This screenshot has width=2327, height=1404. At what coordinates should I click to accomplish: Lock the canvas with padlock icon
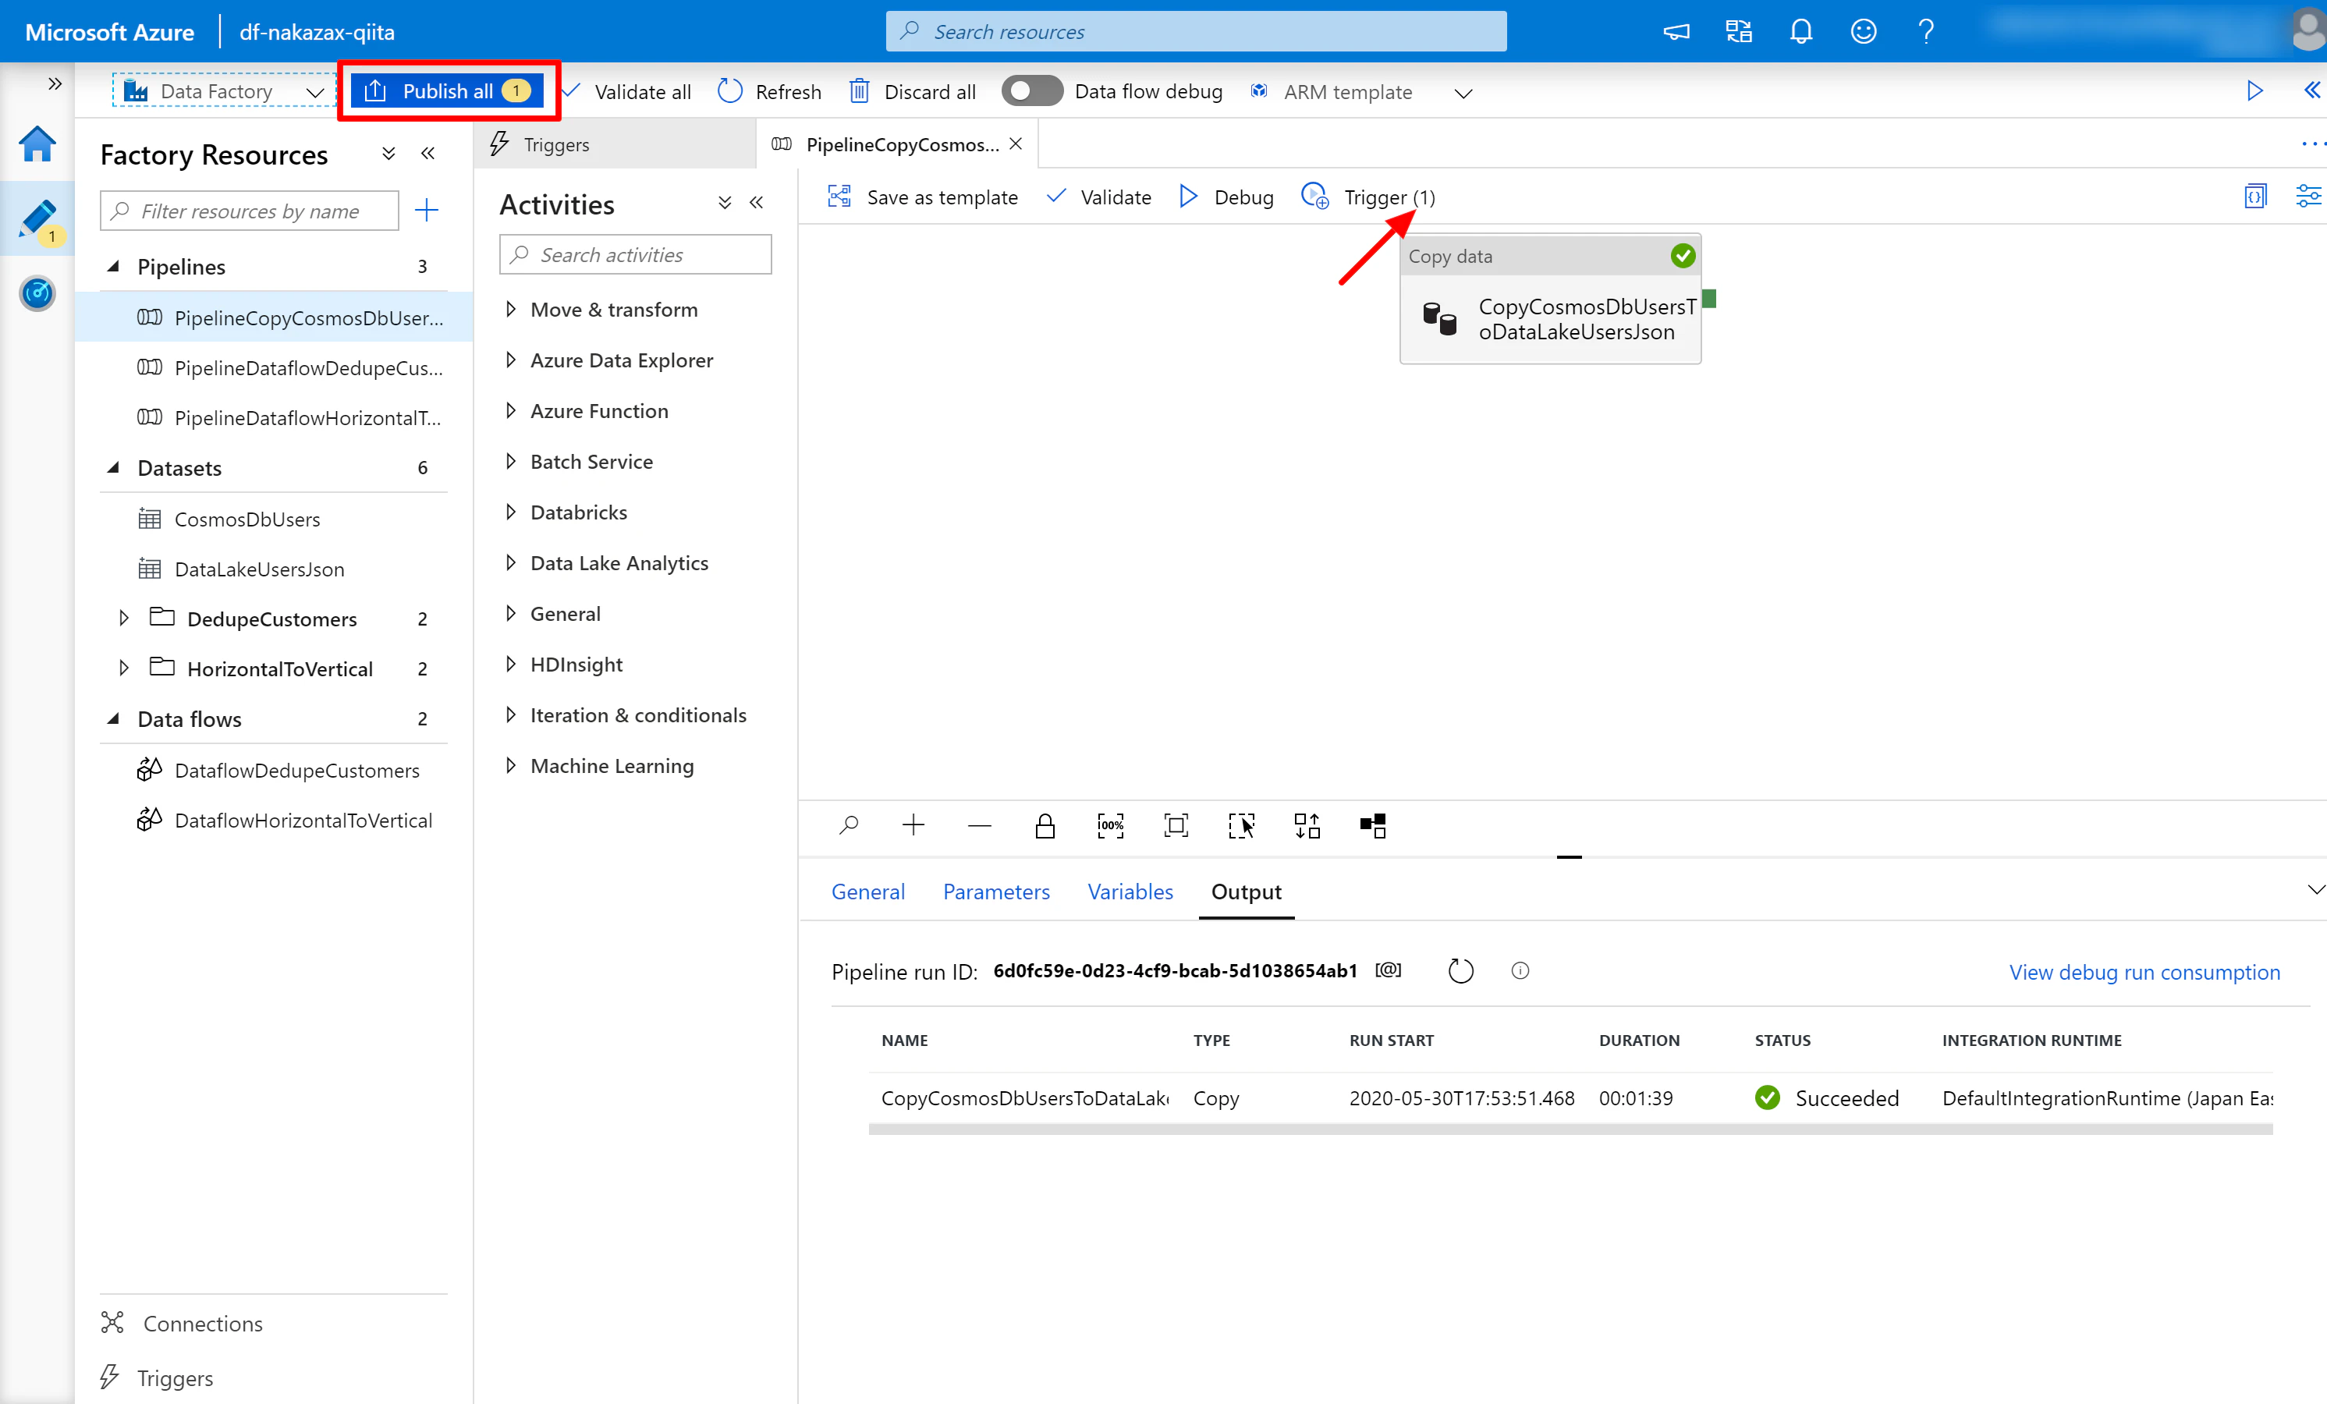pos(1045,826)
